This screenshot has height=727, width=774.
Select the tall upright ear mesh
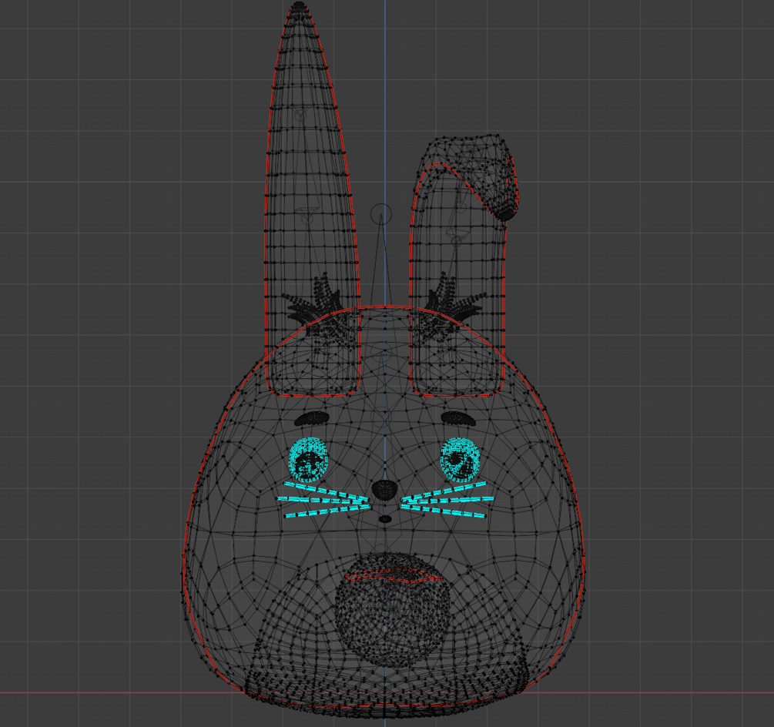[312, 197]
